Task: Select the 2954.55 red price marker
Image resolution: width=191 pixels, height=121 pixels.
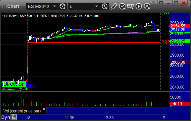Action: tap(179, 26)
